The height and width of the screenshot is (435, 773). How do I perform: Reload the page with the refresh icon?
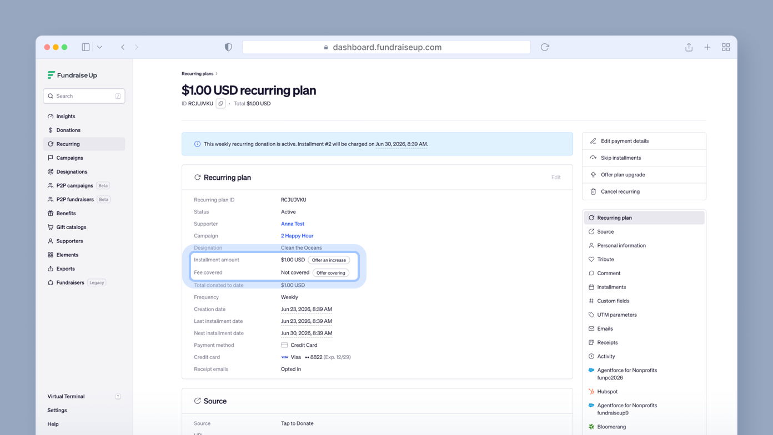pos(545,47)
